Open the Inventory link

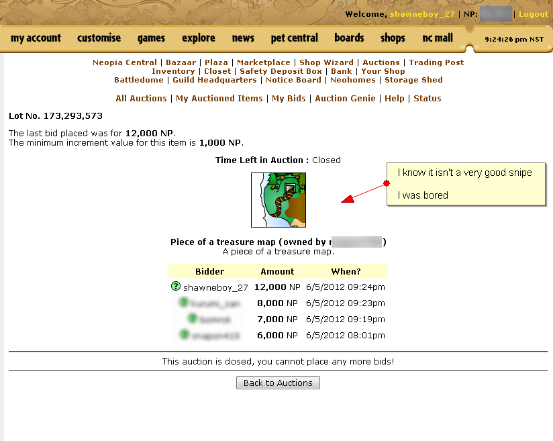click(173, 71)
